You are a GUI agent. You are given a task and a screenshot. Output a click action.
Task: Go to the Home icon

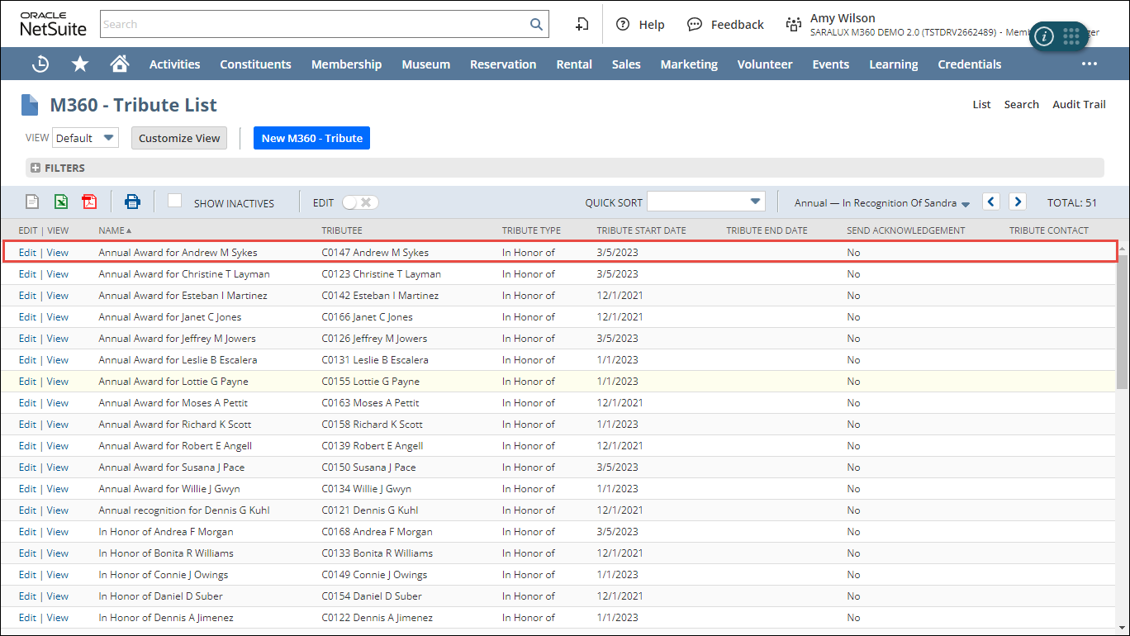tap(120, 64)
